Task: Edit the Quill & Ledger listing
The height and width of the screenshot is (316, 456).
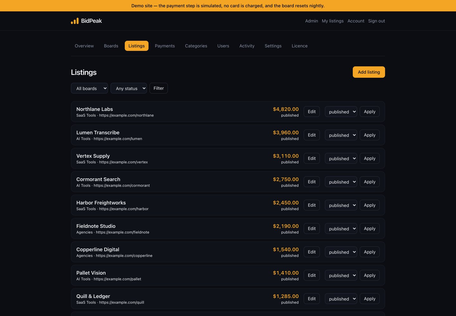Action: coord(312,299)
